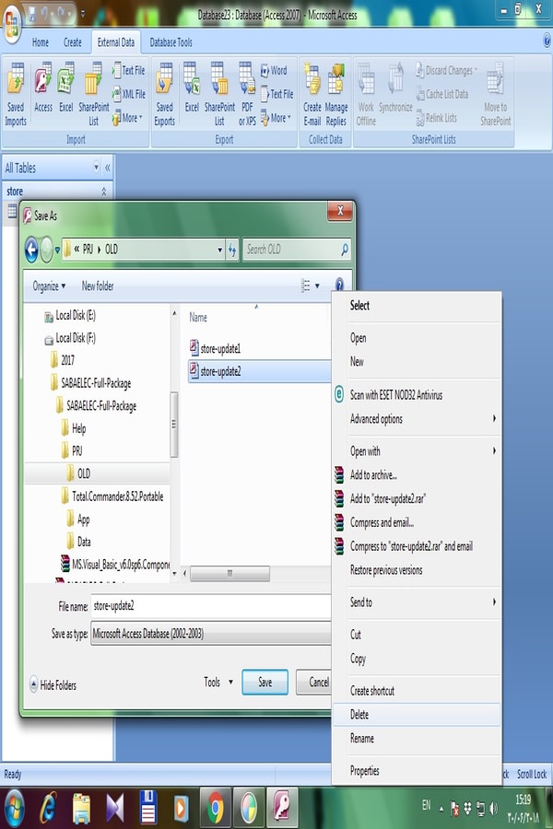Open the Organize menu
Screen dimensions: 553x829
(x=49, y=286)
